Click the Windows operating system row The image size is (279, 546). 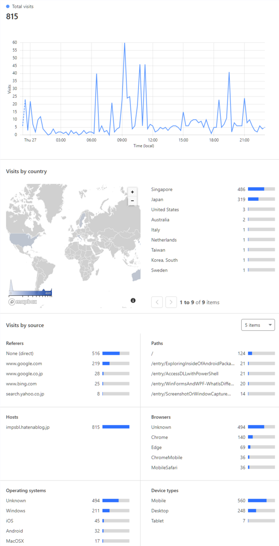point(68,511)
